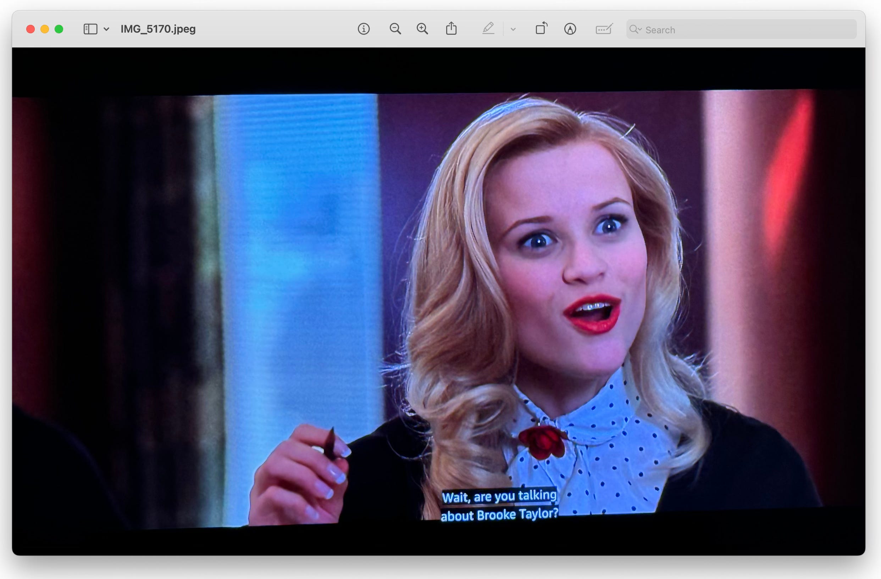Show the image info inspector
This screenshot has height=579, width=881.
pyautogui.click(x=364, y=29)
